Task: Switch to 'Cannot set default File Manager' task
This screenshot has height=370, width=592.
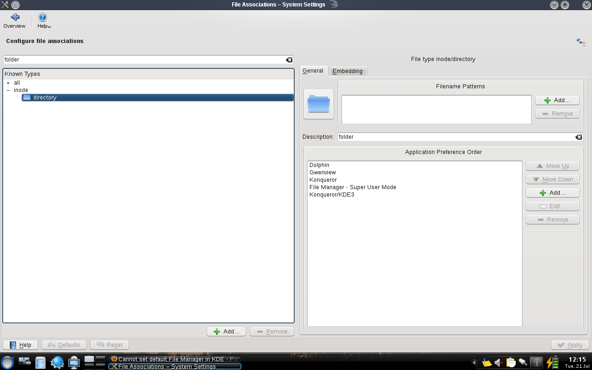Action: click(x=175, y=359)
